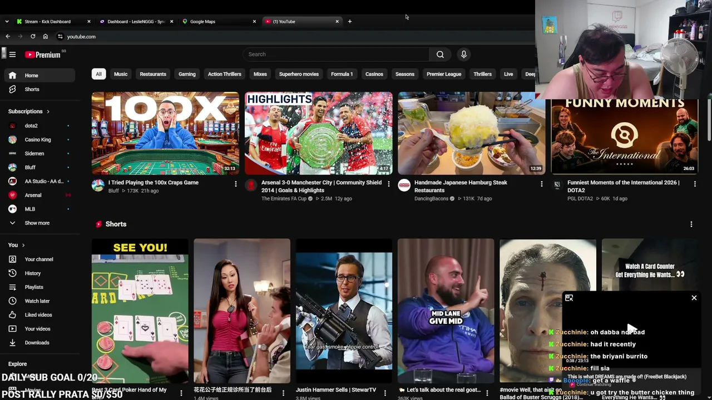Click the YouTube search input field

point(336,54)
